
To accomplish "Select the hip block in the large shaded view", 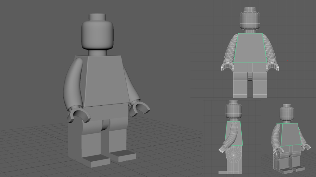I will pyautogui.click(x=106, y=113).
